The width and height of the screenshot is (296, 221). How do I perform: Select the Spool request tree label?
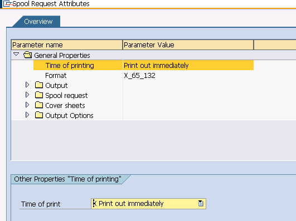pos(66,95)
